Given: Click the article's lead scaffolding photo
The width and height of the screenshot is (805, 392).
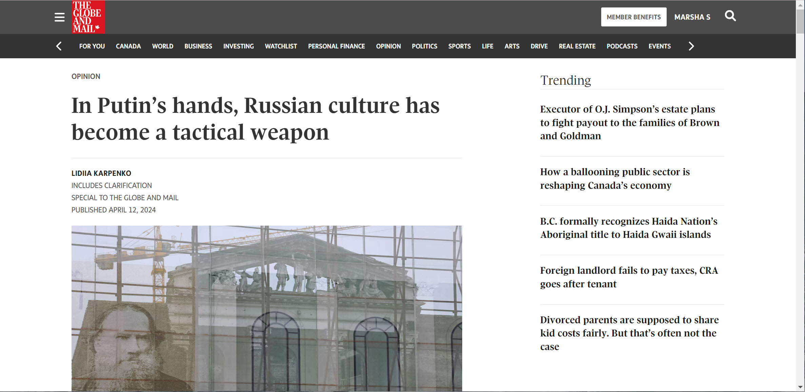Looking at the screenshot, I should click(x=267, y=308).
